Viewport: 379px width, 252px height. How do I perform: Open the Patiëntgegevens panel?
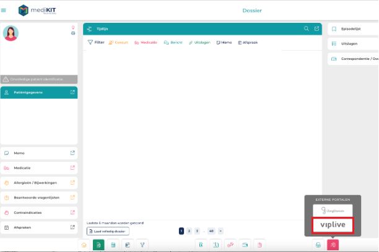click(x=39, y=93)
